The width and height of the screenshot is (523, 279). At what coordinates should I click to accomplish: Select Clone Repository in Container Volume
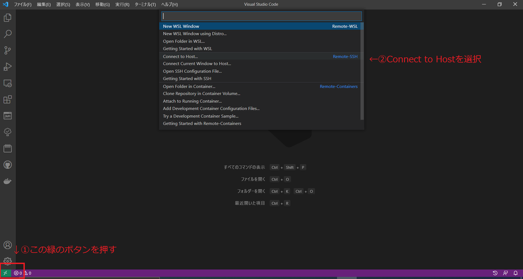pyautogui.click(x=260, y=94)
